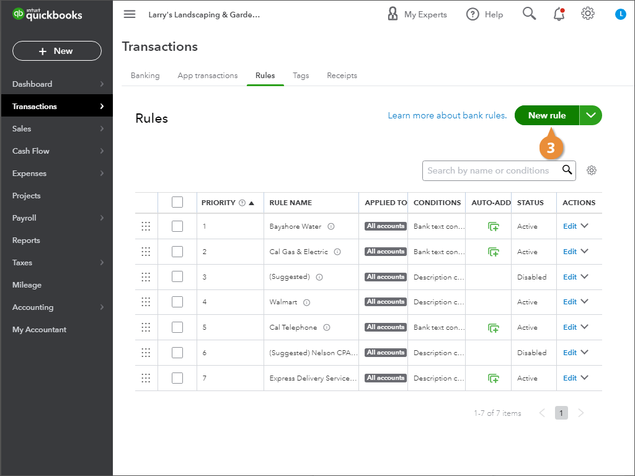Click the New rule button
The image size is (635, 476).
(x=547, y=115)
